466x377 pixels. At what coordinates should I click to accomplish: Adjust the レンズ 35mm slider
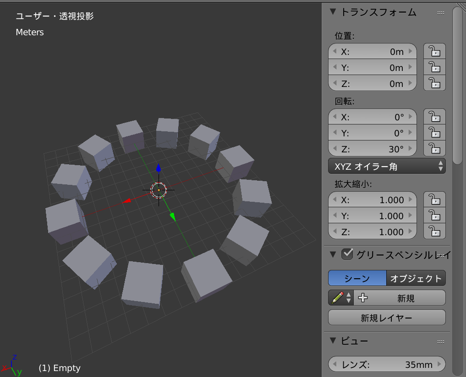click(x=386, y=364)
